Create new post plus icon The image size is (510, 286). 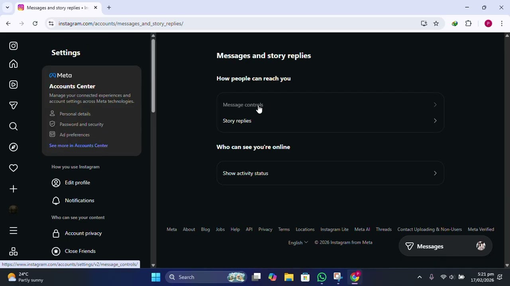14,189
